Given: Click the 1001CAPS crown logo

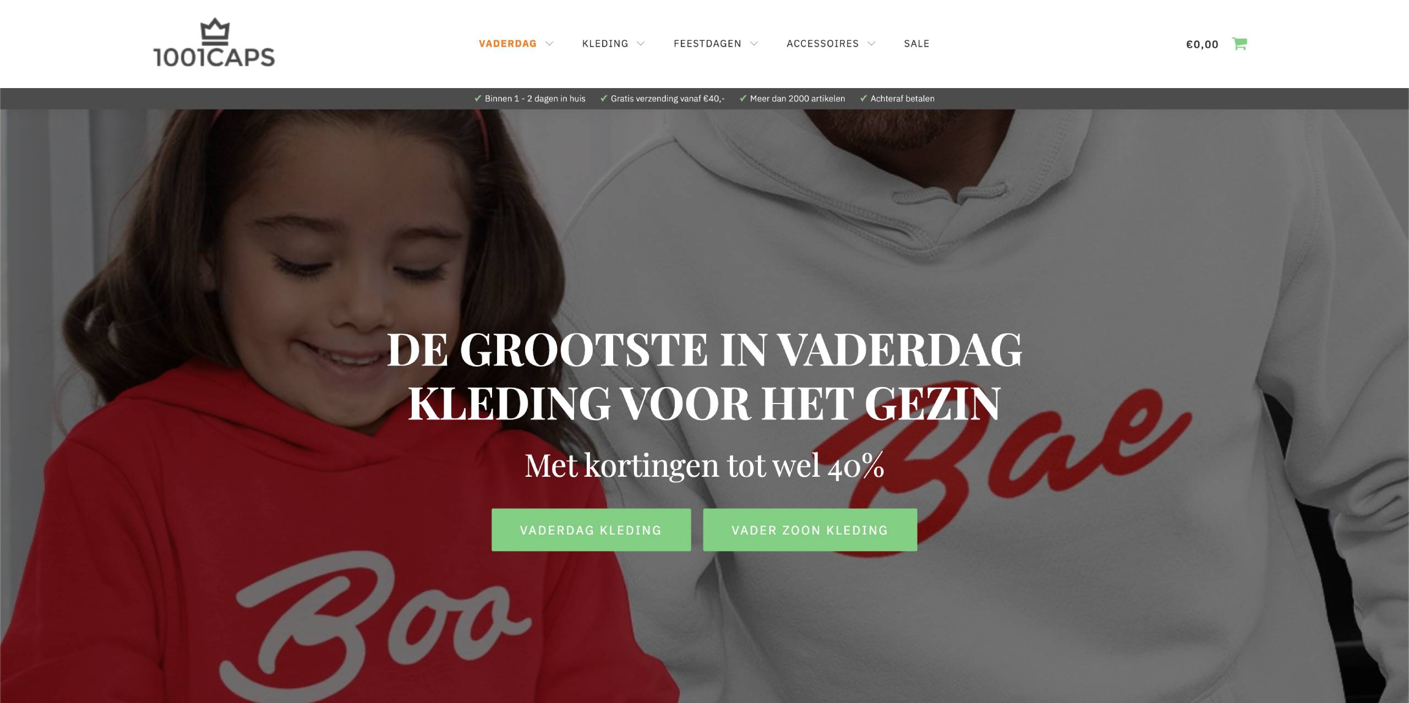Looking at the screenshot, I should click(214, 43).
